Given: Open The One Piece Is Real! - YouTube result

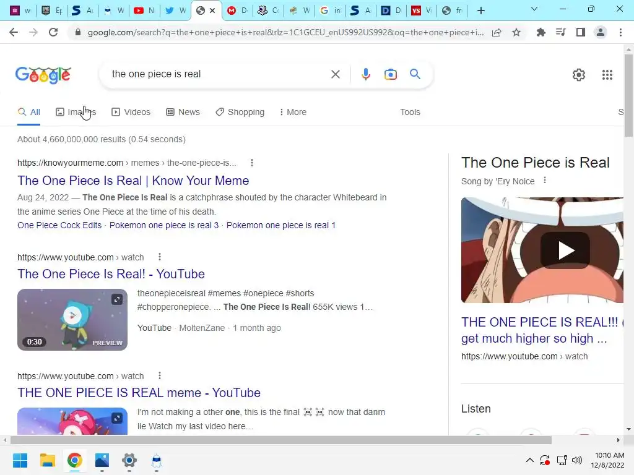Looking at the screenshot, I should tap(111, 274).
